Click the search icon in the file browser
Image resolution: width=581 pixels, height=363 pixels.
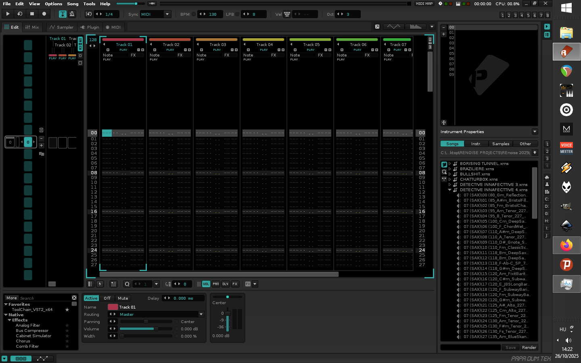444,172
